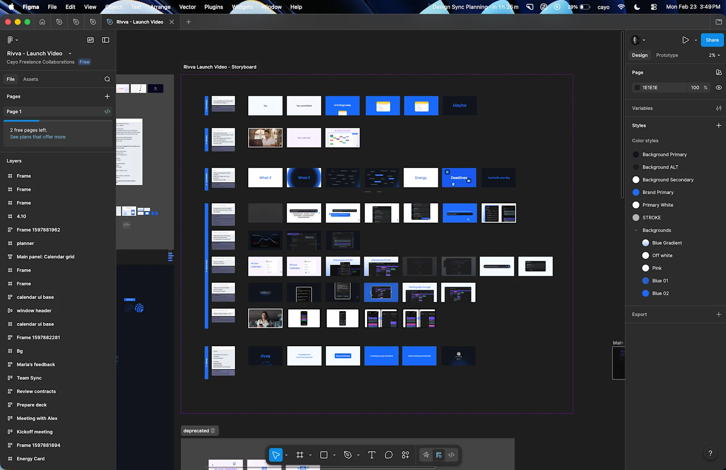
Task: Click the Present play button
Action: 685,40
